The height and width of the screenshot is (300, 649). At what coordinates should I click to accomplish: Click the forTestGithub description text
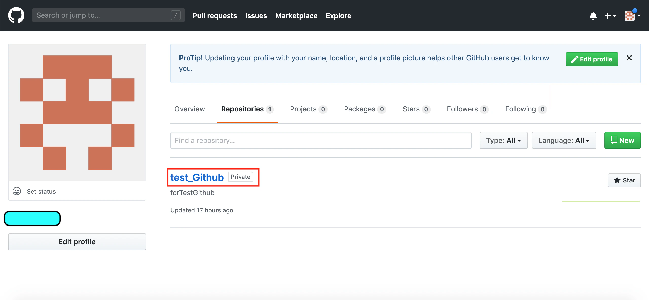point(192,193)
